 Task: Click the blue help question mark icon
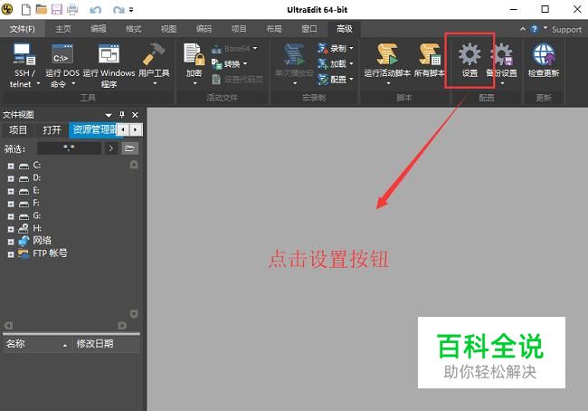coord(535,29)
